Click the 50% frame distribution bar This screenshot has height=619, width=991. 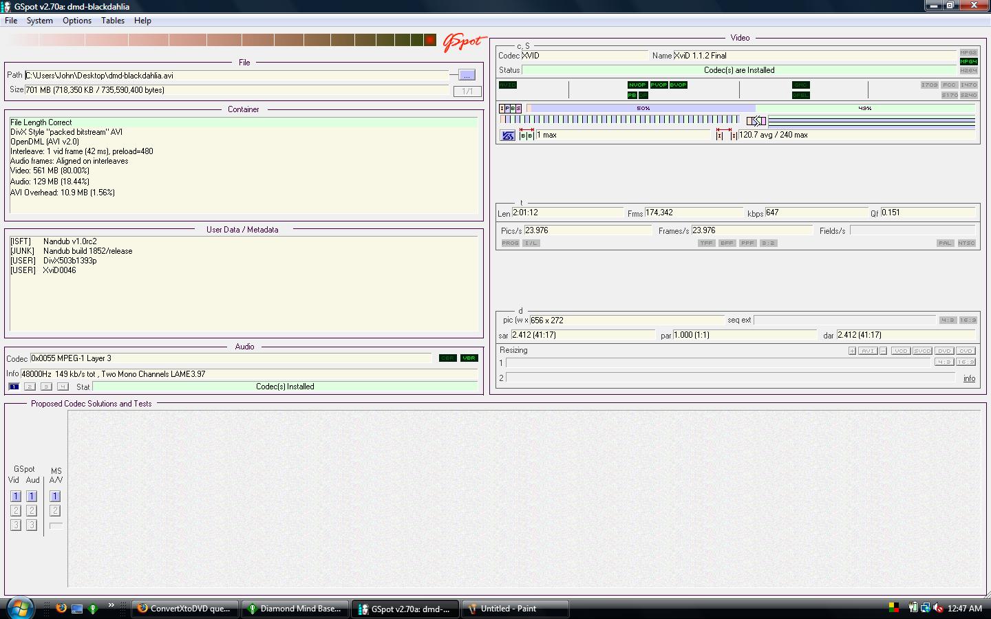click(643, 108)
